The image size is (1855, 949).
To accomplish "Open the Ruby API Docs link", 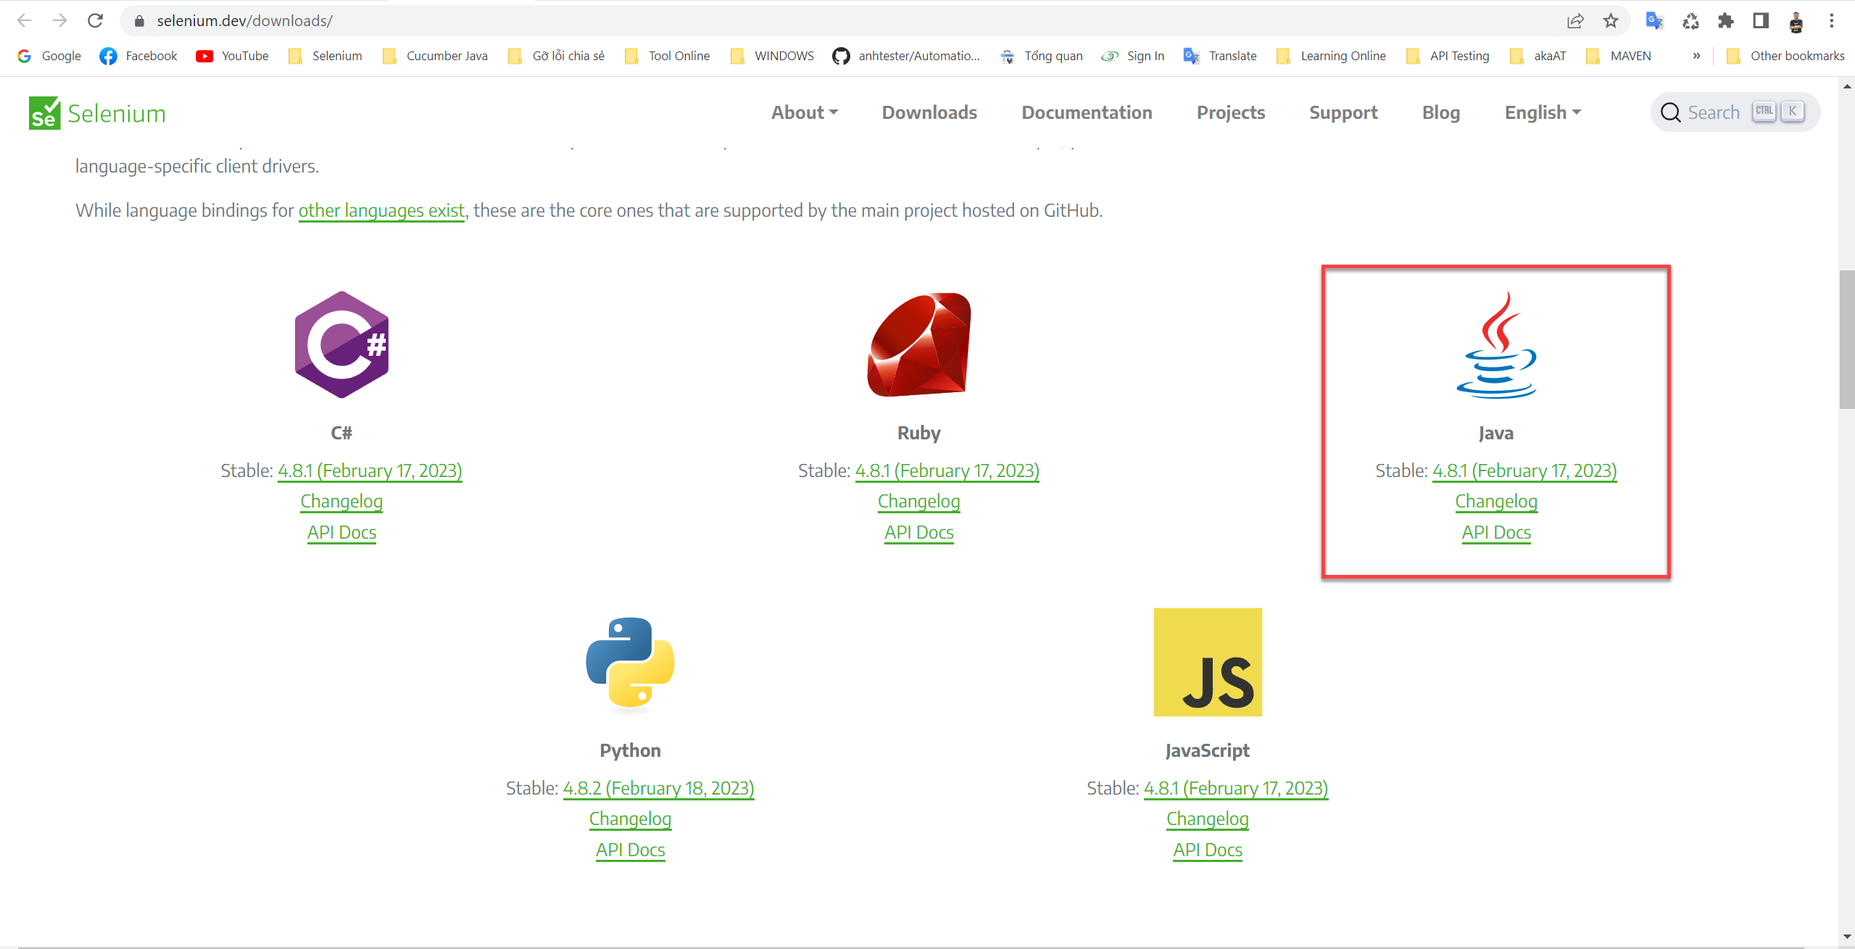I will point(918,532).
